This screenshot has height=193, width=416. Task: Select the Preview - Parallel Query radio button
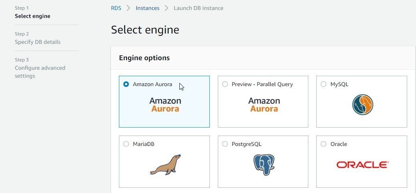[x=225, y=85]
